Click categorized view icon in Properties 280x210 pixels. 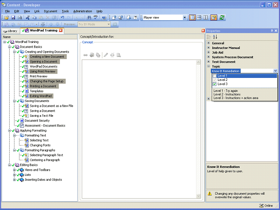209,37
